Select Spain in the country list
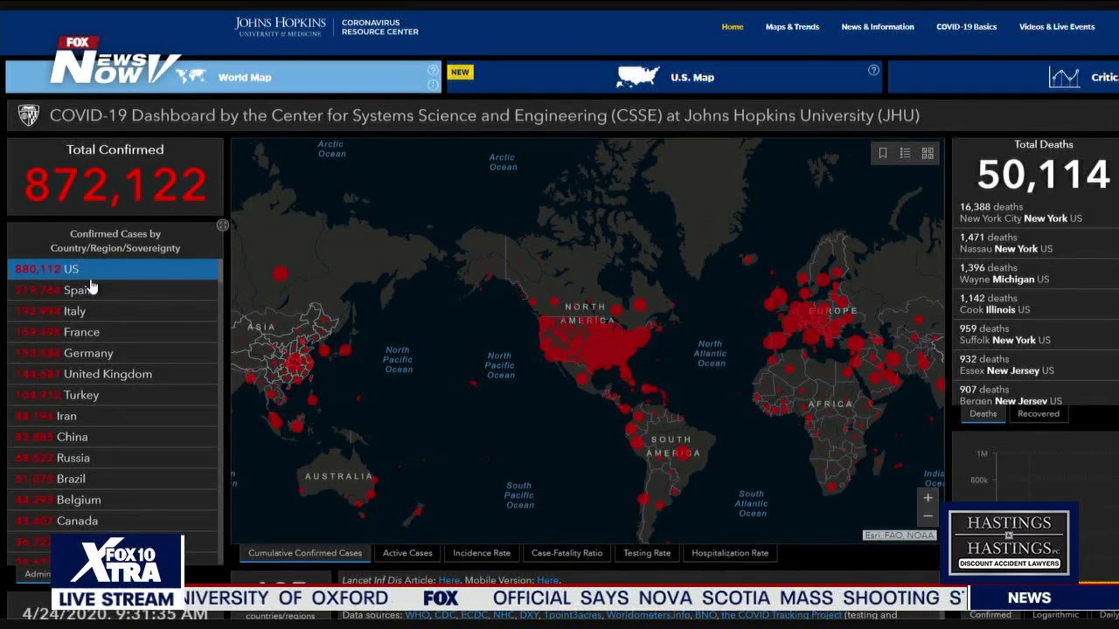This screenshot has height=629, width=1119. 113,290
